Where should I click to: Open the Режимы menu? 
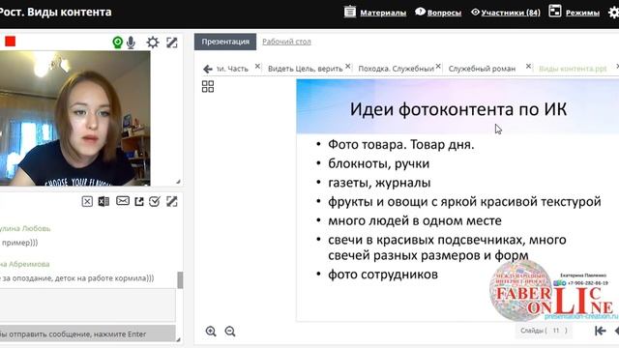pyautogui.click(x=582, y=13)
